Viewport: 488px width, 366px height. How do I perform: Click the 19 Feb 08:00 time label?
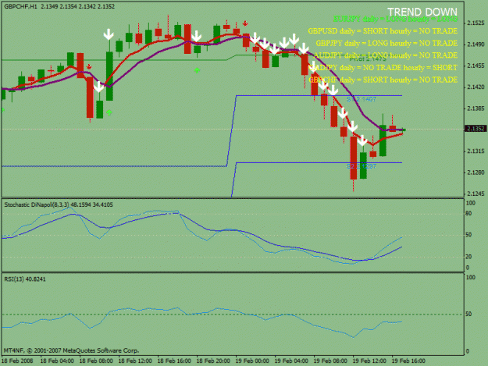(330, 361)
